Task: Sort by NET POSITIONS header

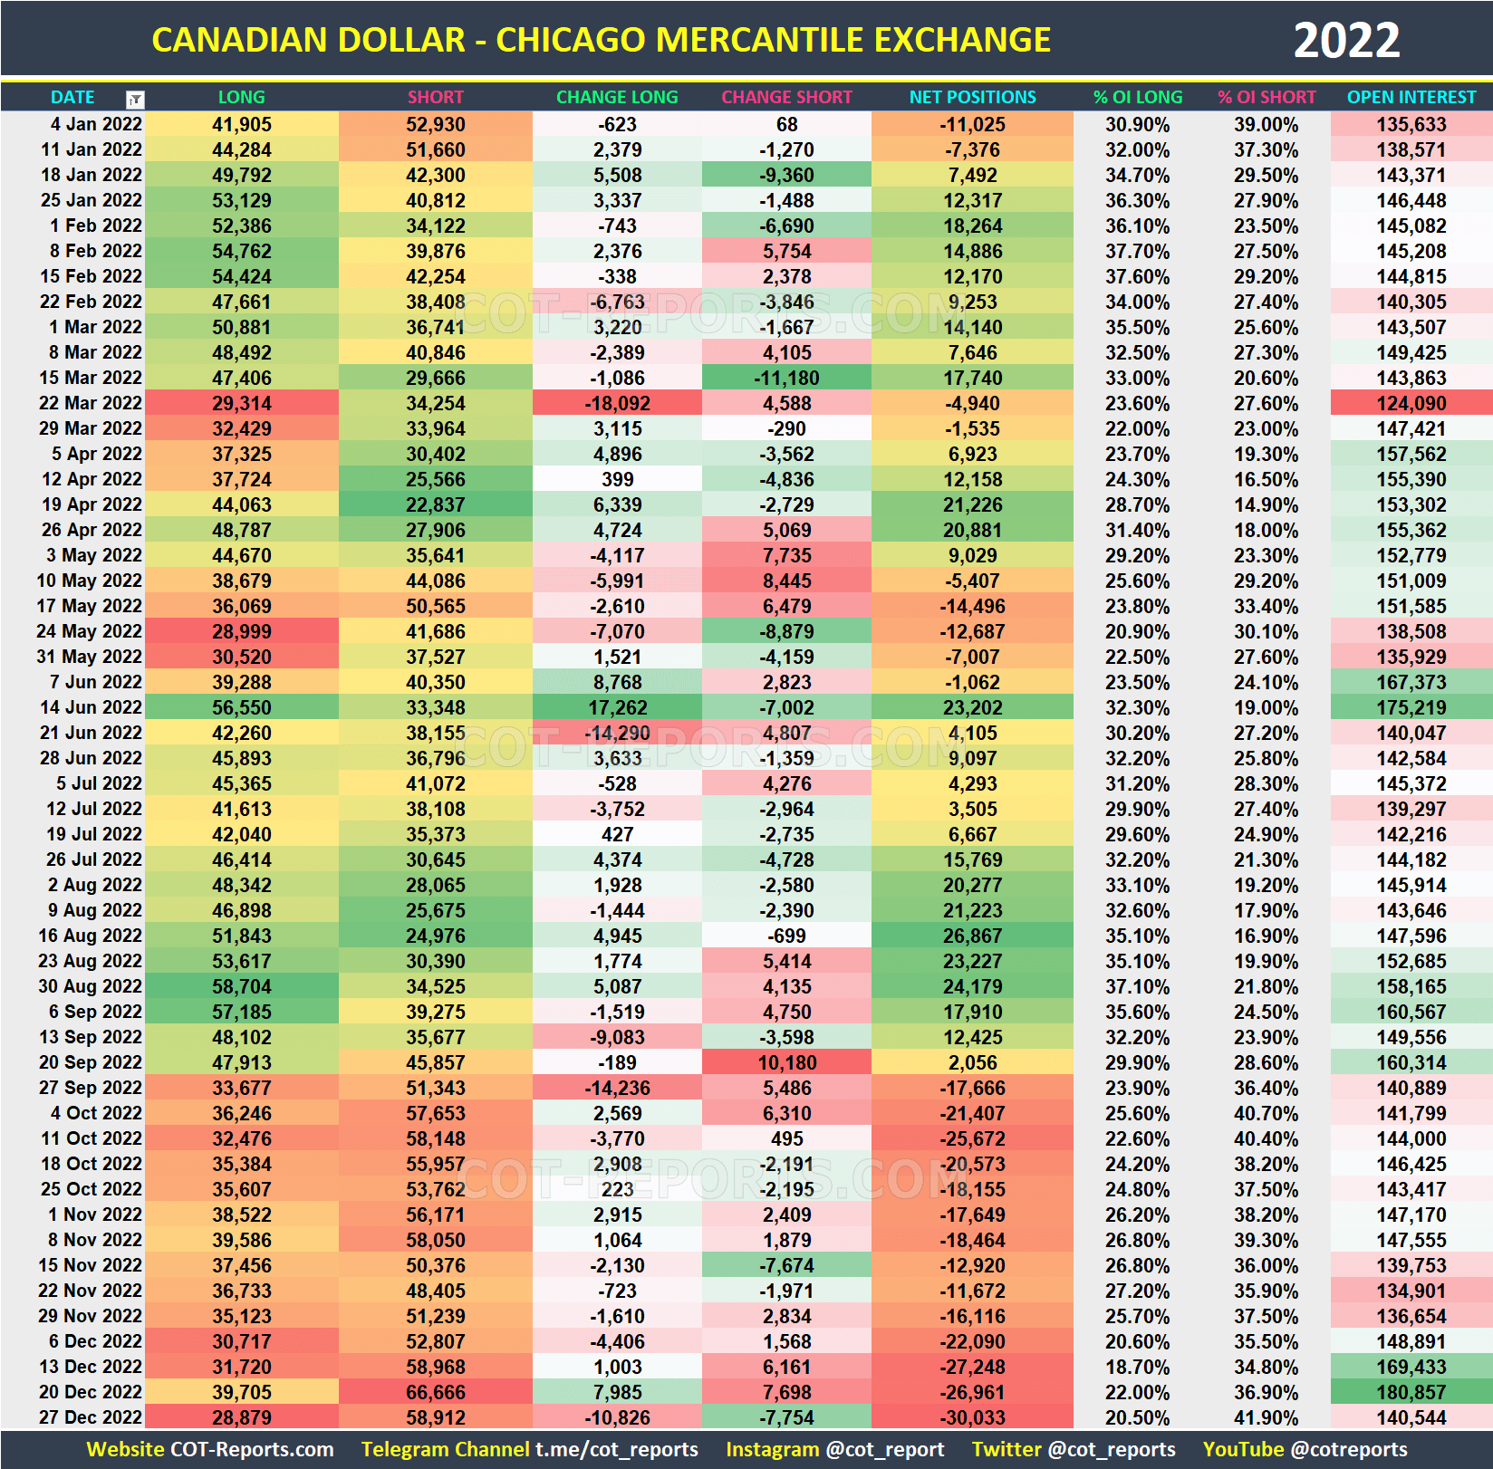Action: (971, 98)
